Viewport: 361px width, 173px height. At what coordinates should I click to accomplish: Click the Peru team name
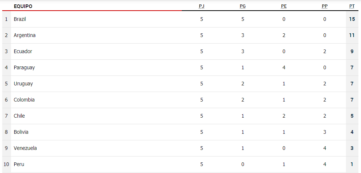point(19,164)
